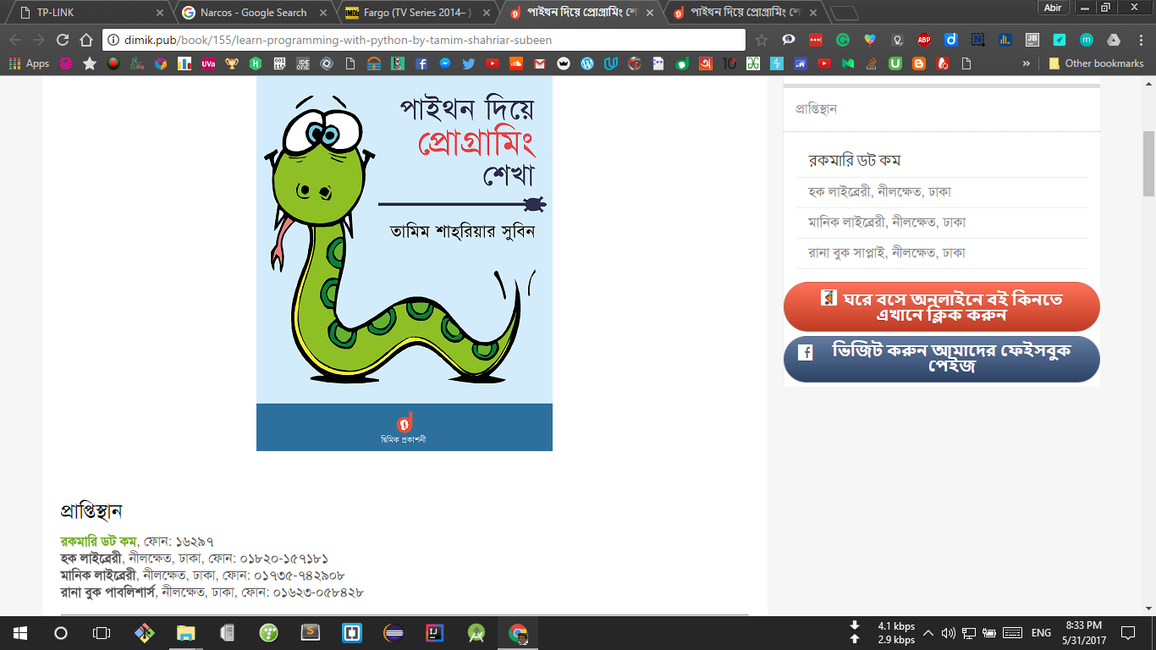This screenshot has height=650, width=1156.
Task: Click the blue Facebook page visit button
Action: [x=941, y=359]
